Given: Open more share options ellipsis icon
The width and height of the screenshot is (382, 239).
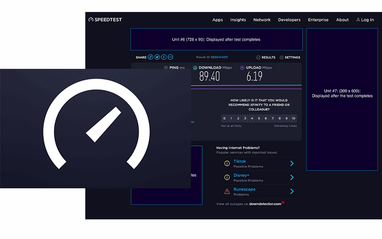Looking at the screenshot, I should click(x=170, y=57).
